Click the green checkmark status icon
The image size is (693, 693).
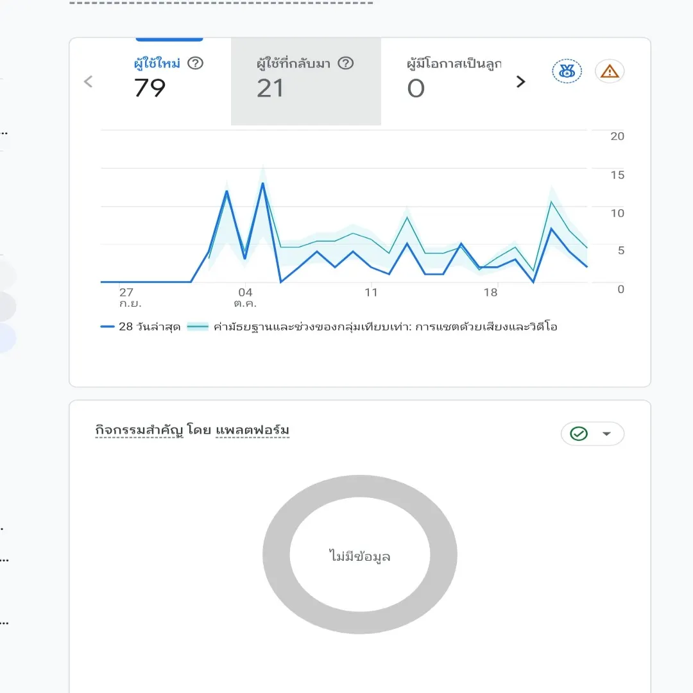579,434
